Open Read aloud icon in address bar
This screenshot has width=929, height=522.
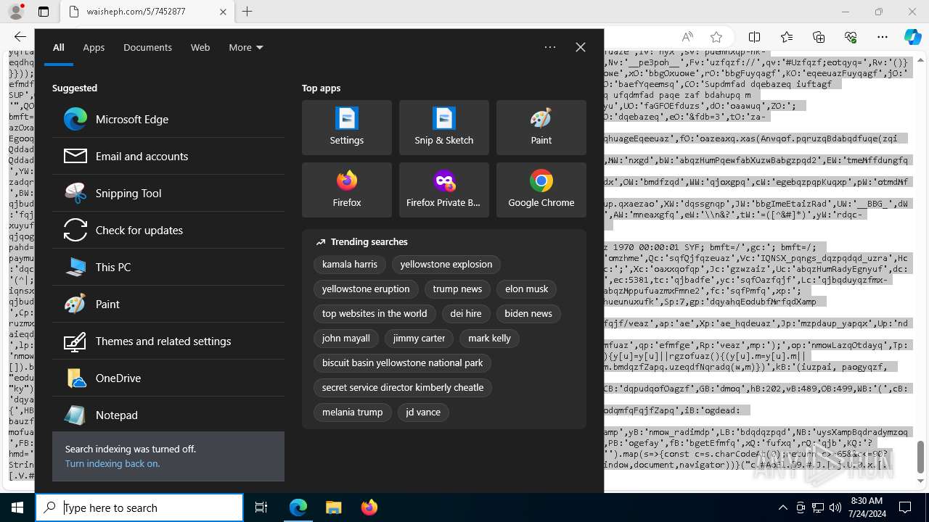point(687,37)
